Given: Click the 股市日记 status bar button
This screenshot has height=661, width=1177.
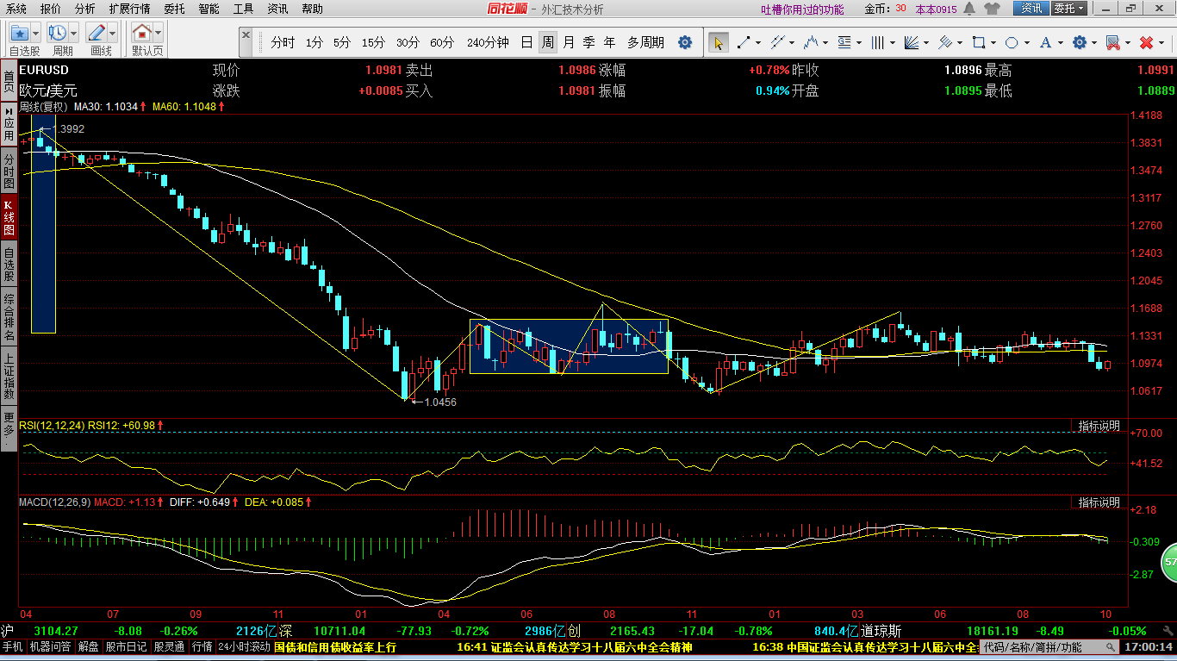Looking at the screenshot, I should (x=126, y=646).
